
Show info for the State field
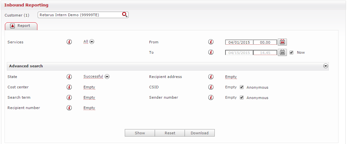(x=69, y=77)
